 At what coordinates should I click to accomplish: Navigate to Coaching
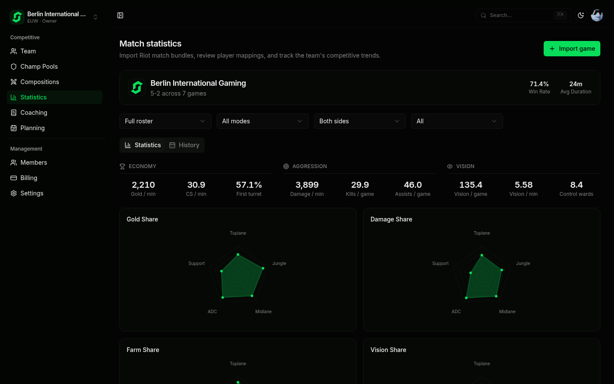click(55, 113)
